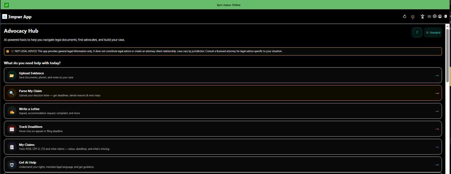Click the Get AI Help robot icon
The image size is (451, 174).
12,165
